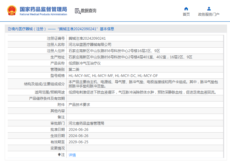Click the document icon beside 境内医疗器械
The image size is (230, 161).
[x=9, y=29]
